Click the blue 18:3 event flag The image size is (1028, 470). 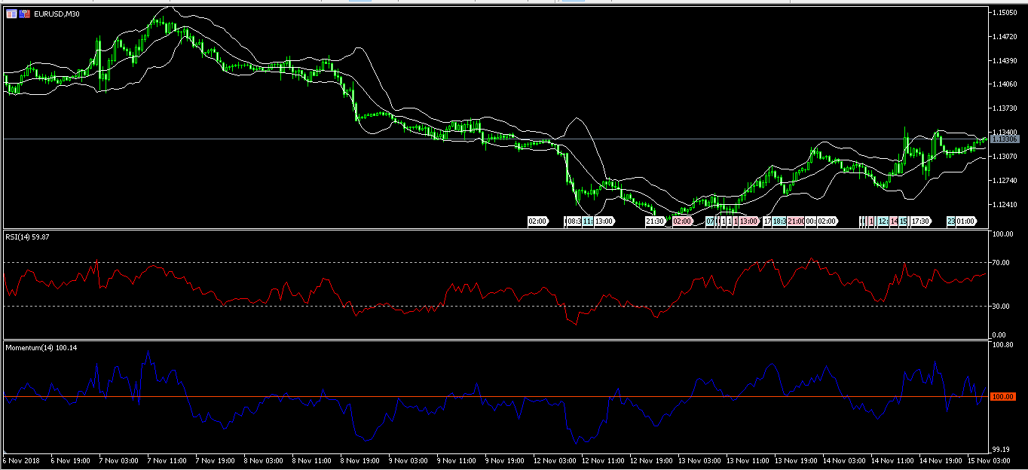779,221
